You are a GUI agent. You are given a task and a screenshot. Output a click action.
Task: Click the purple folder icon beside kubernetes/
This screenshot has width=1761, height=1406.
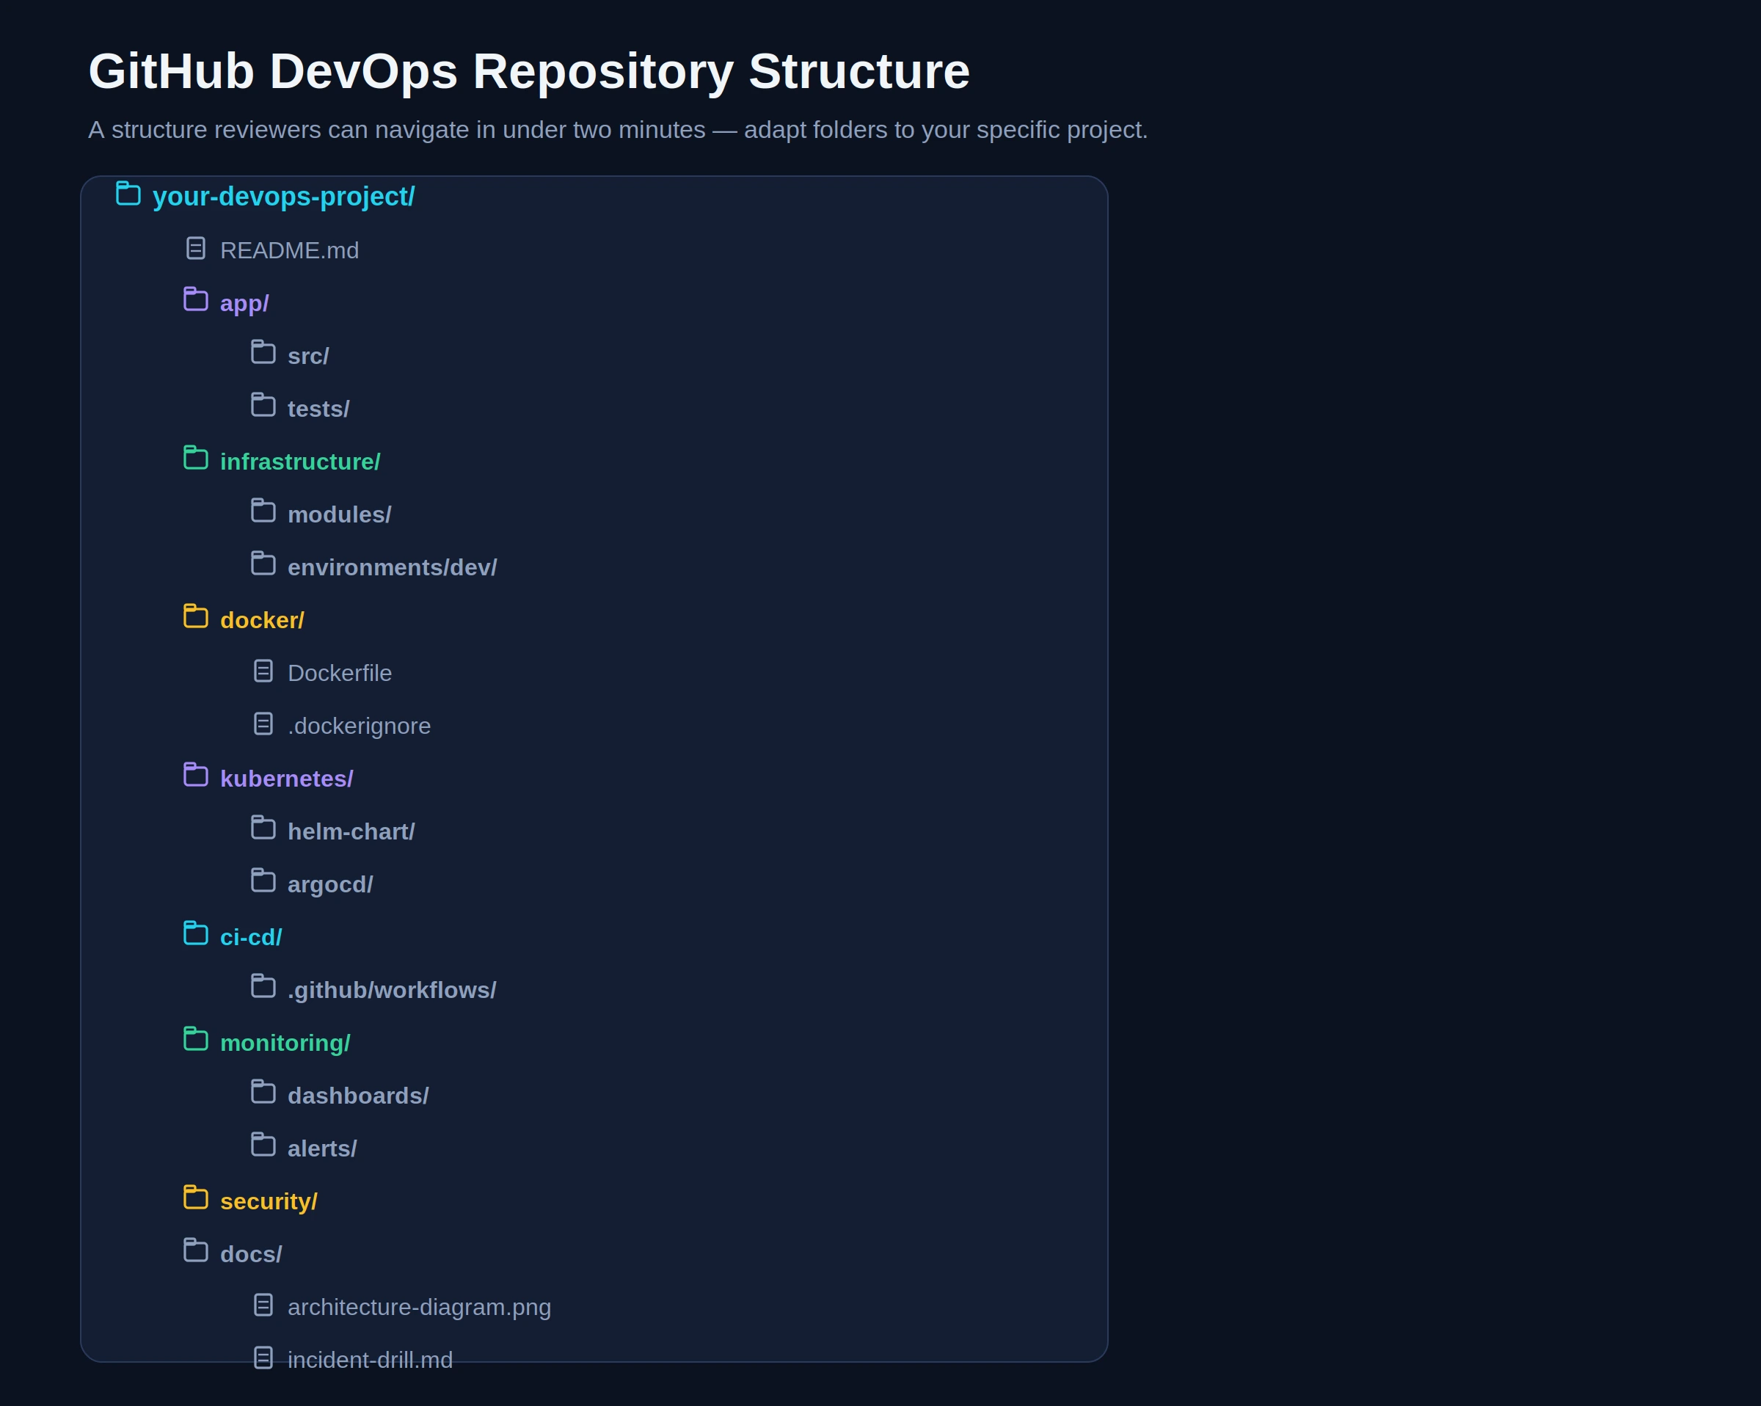pos(195,776)
